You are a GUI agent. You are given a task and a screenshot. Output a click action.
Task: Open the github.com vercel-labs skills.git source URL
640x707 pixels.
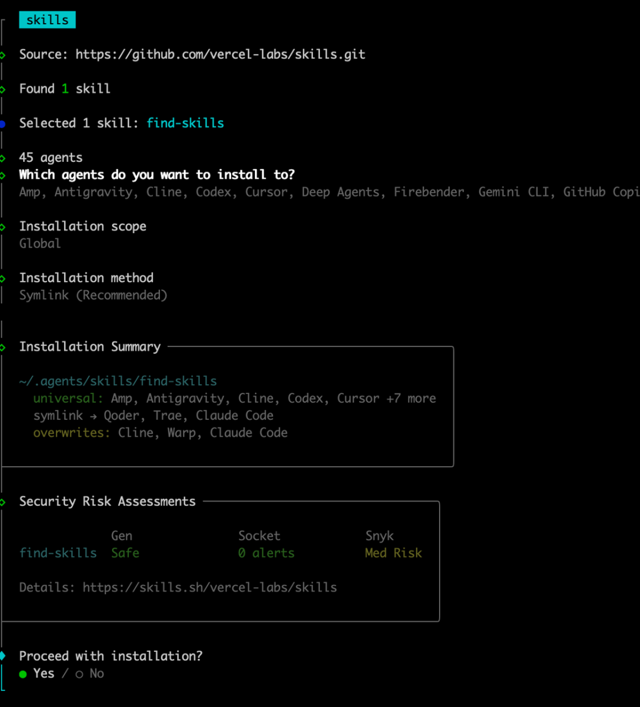pos(220,55)
